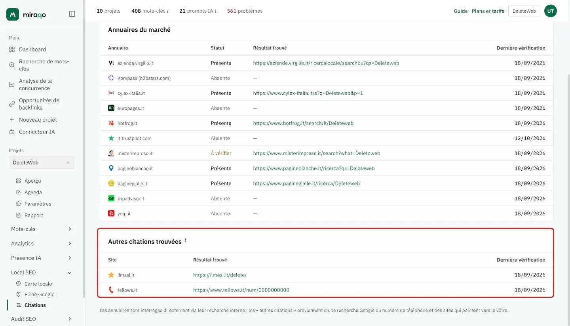This screenshot has width=570, height=326.
Task: Open Dashboard from the sidebar menu
Action: (32, 50)
